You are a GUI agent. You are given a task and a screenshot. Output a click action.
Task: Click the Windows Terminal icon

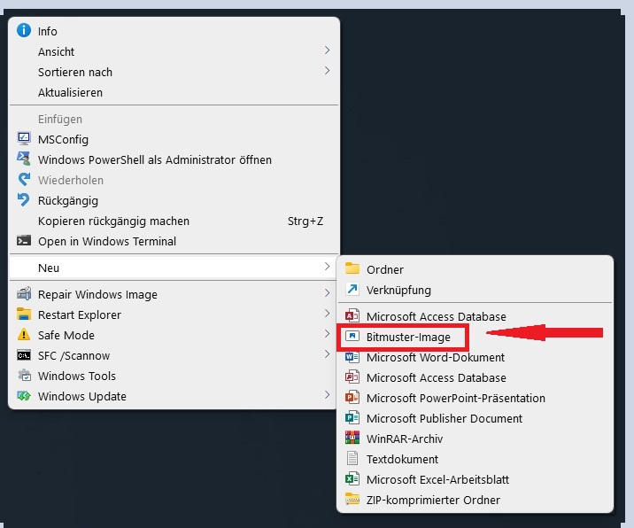(23, 241)
